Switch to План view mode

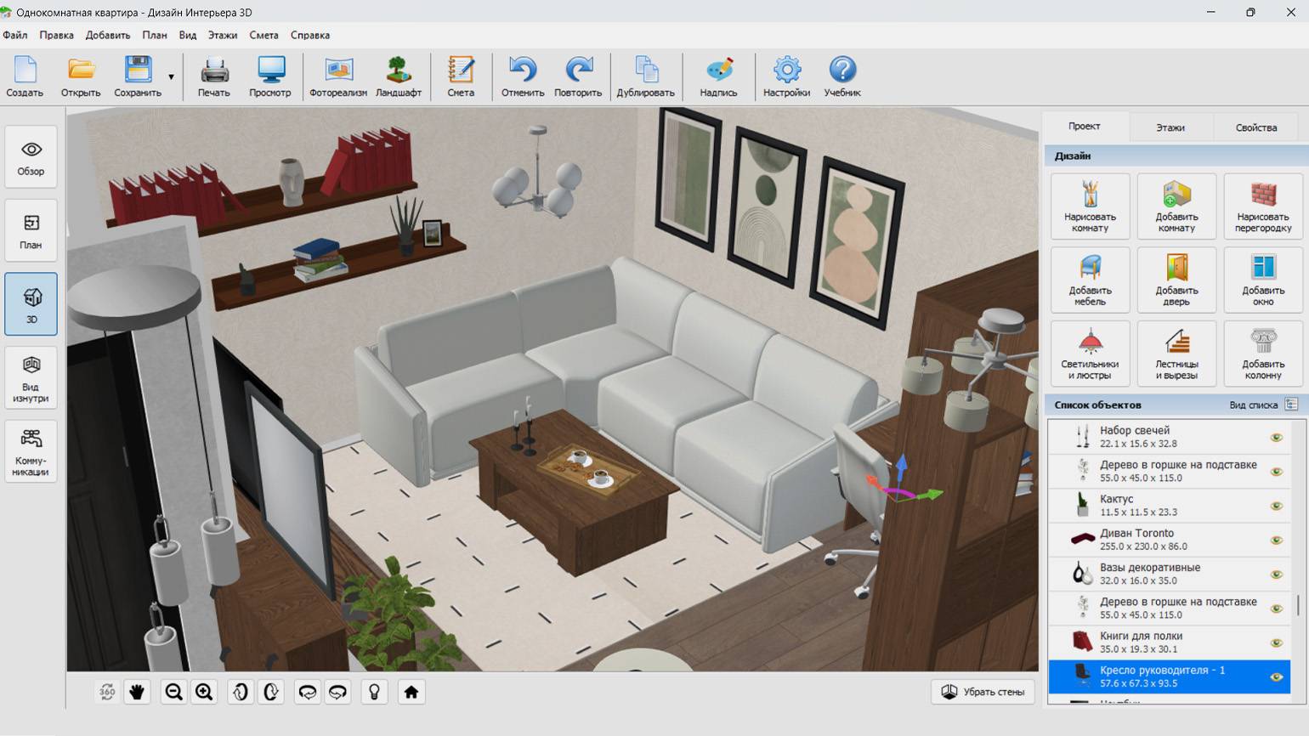coord(31,230)
